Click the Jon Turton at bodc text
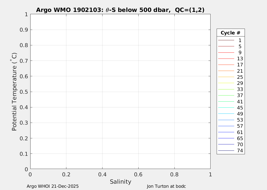This screenshot has height=190, width=267. coord(166,186)
